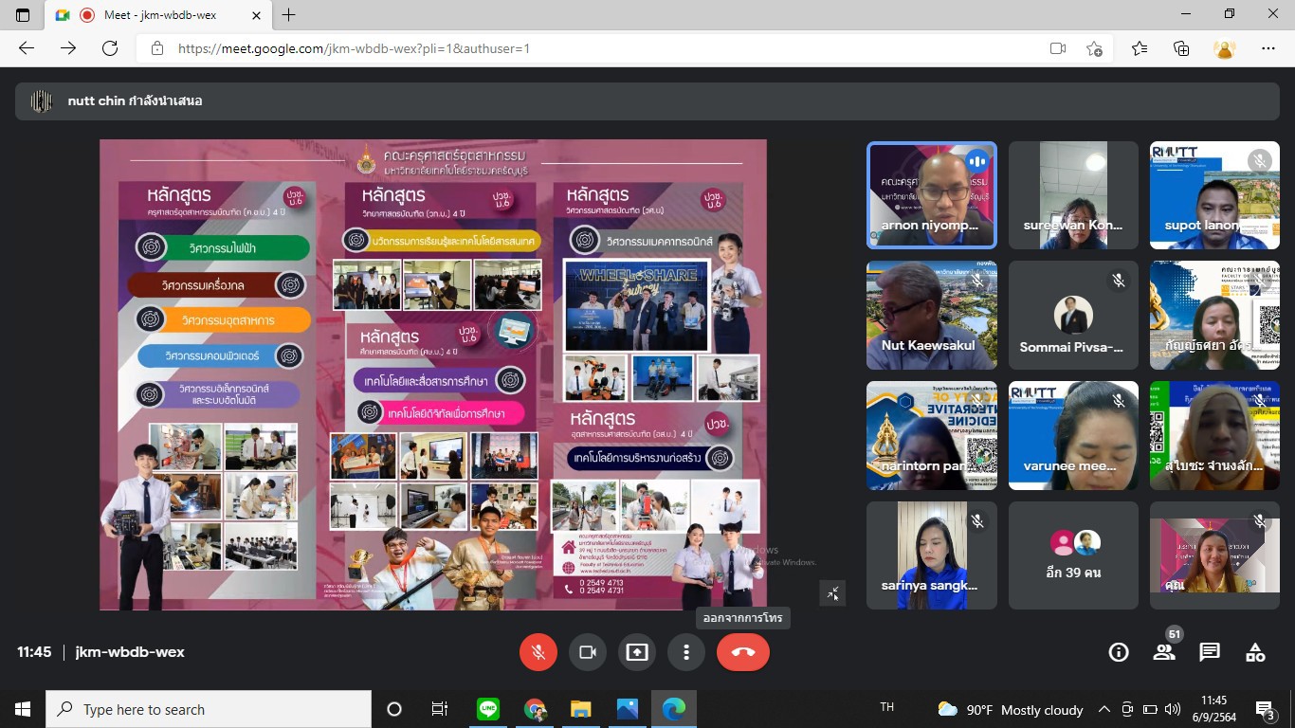Open the more options three-dot menu
Screen dimensions: 1295x728
tap(685, 652)
